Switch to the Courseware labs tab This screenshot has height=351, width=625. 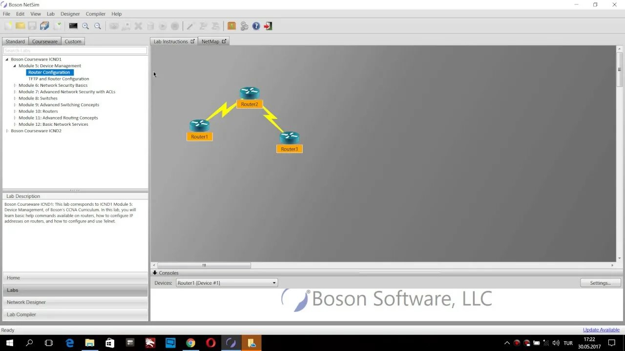45,41
